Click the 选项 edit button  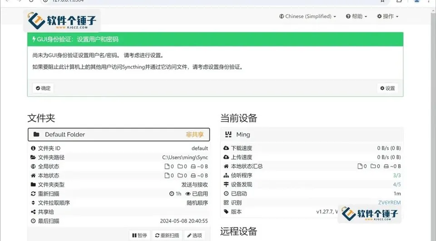(194, 236)
